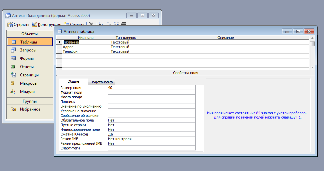Click the Маска ввода property field
The image size is (324, 171).
151,97
